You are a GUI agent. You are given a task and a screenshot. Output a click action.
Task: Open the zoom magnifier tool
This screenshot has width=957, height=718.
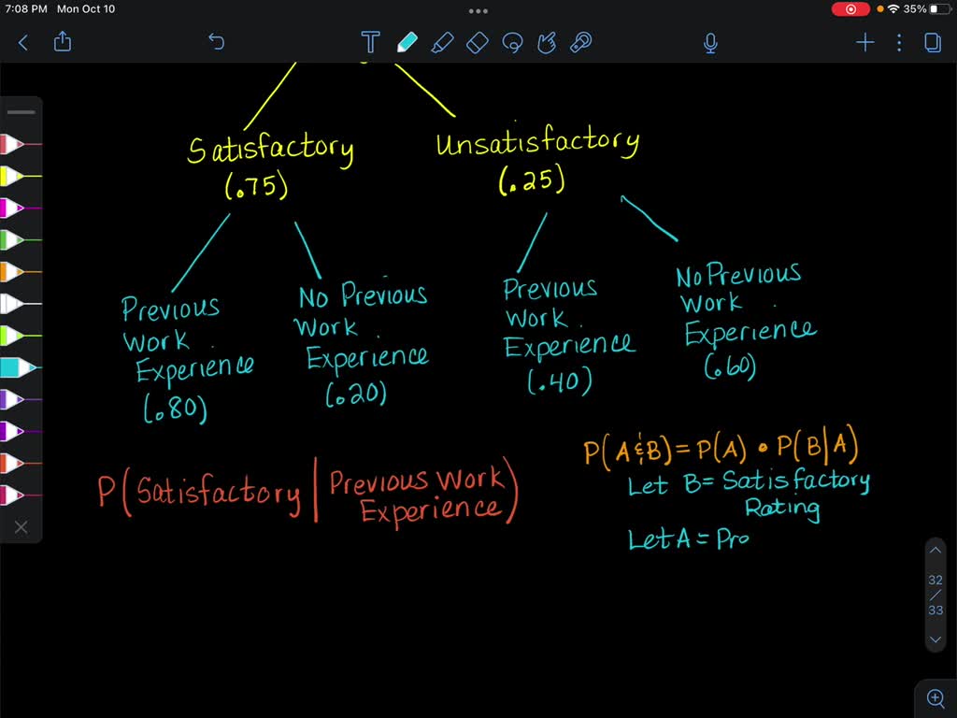coord(935,697)
